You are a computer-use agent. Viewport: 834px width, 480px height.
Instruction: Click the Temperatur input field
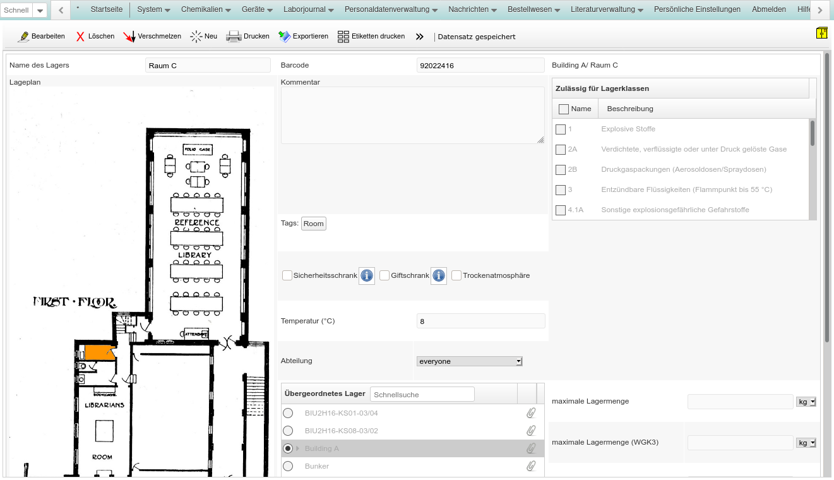[480, 321]
